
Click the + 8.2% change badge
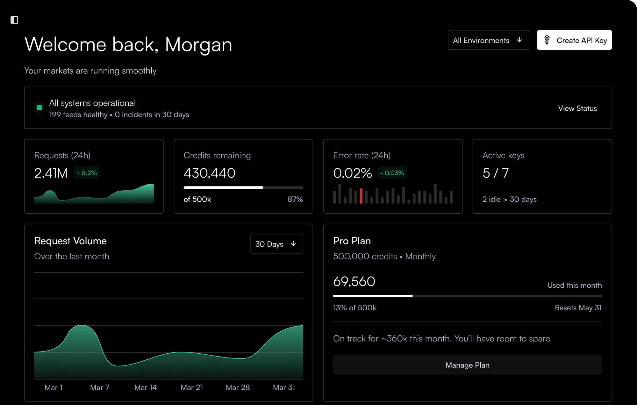(x=86, y=173)
